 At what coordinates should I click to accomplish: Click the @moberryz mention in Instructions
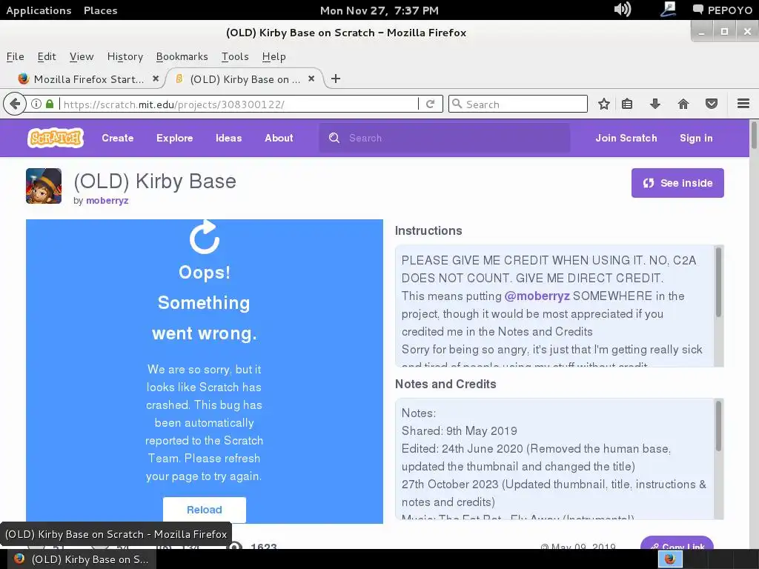(x=537, y=296)
